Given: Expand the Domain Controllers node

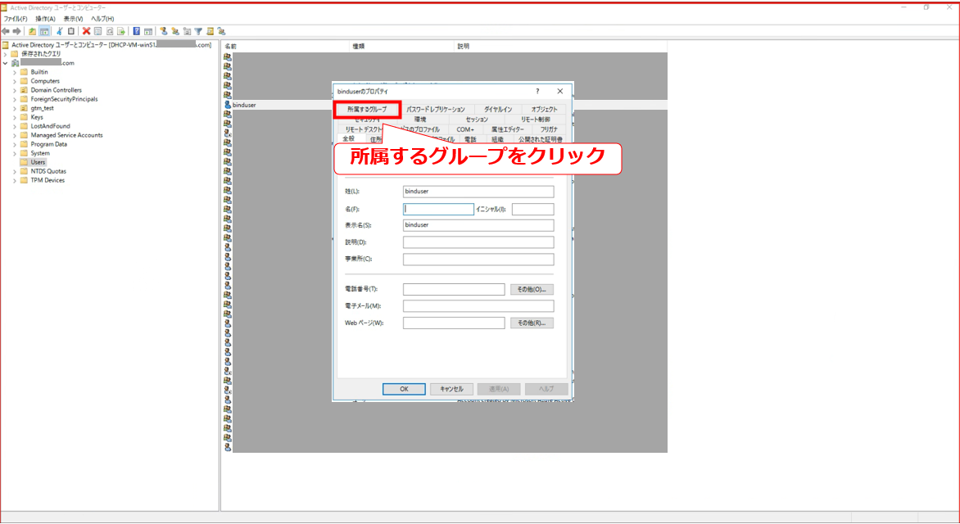Looking at the screenshot, I should (x=15, y=90).
